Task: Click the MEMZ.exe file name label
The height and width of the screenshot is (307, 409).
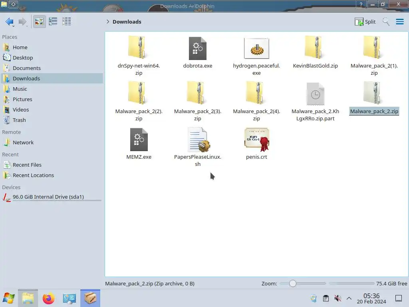Action: coord(139,157)
